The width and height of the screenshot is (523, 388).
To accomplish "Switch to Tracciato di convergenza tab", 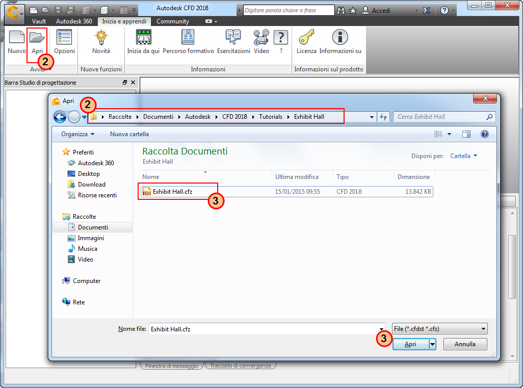I will [x=240, y=366].
